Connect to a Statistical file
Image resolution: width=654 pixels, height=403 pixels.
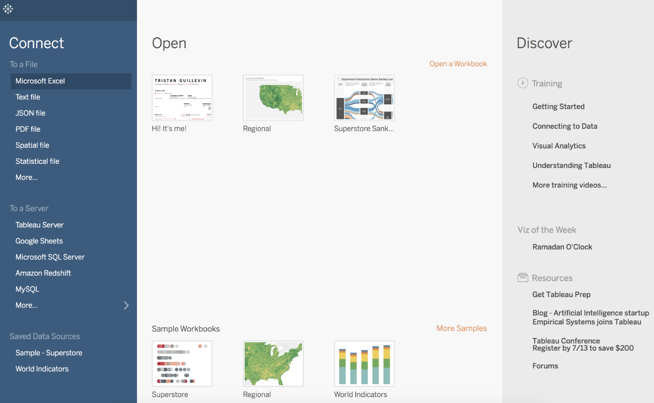(37, 161)
